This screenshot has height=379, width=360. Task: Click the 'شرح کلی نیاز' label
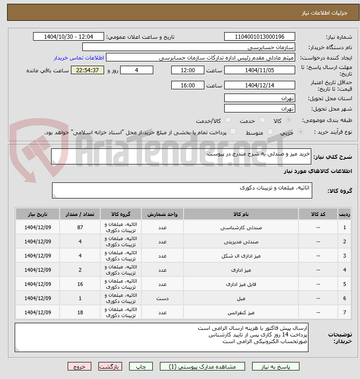333,157
